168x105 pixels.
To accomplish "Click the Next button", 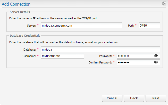I will 156,98.
